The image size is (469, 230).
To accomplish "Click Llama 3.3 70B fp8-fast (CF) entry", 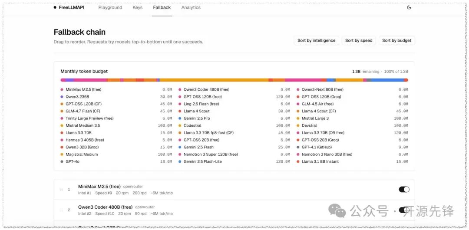I will (208, 133).
